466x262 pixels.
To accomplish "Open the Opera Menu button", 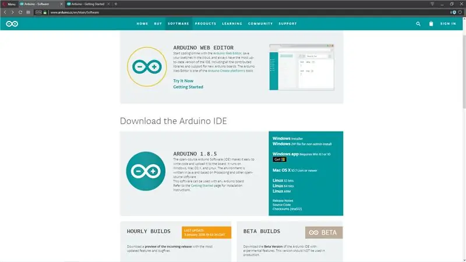I will click(x=9, y=4).
